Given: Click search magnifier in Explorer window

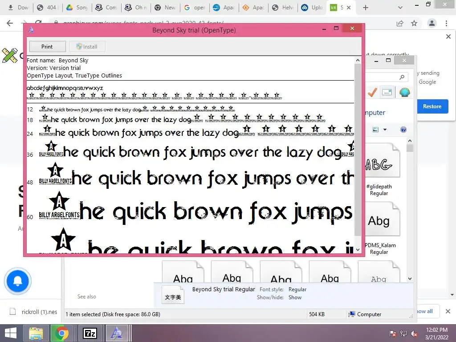Looking at the screenshot, I should point(402,77).
